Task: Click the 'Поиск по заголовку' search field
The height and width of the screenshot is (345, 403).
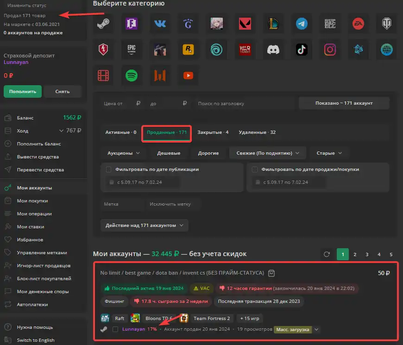Action: click(246, 104)
